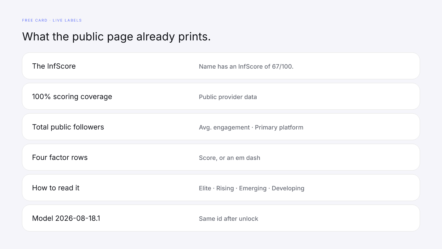The width and height of the screenshot is (442, 249).
Task: Click 'Score, or an em dash' description
Action: point(230,158)
